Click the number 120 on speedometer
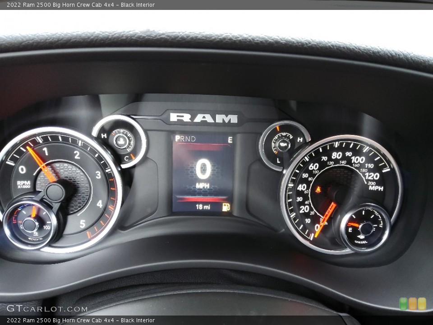The width and height of the screenshot is (433, 325). [372, 176]
